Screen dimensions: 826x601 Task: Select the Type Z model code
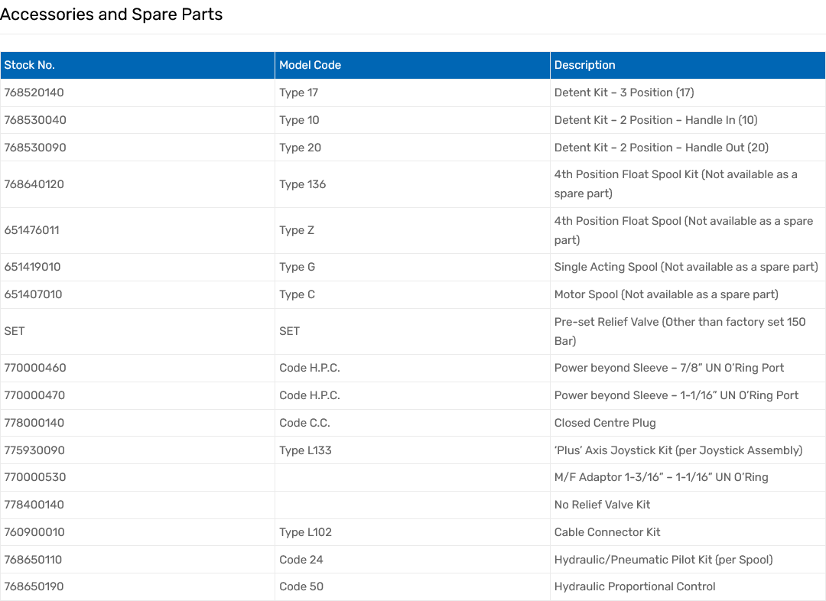coord(297,230)
